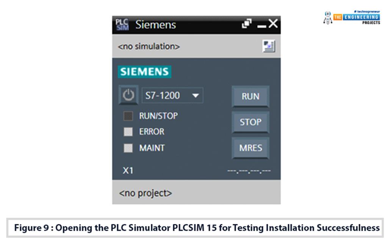This screenshot has height=244, width=388.
Task: Click the blank IP address field
Action: 249,171
